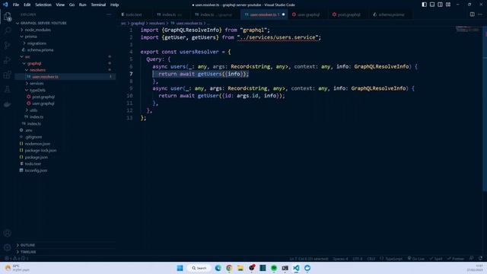Click the Windows Start button
Viewport: 487px width, 274px height.
tap(180, 268)
